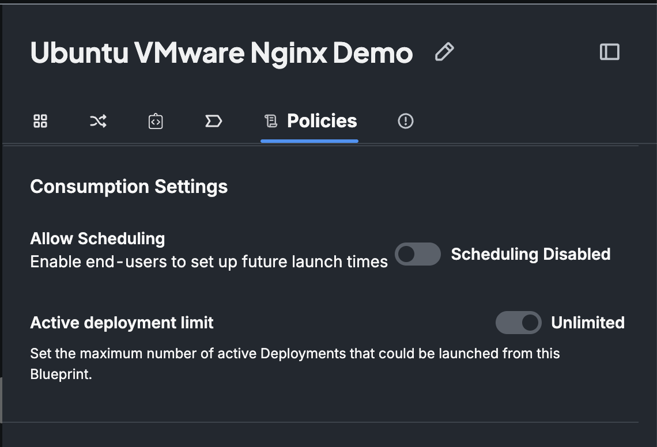Click the Scheduling Disabled status label
This screenshot has height=447, width=657.
tap(530, 254)
